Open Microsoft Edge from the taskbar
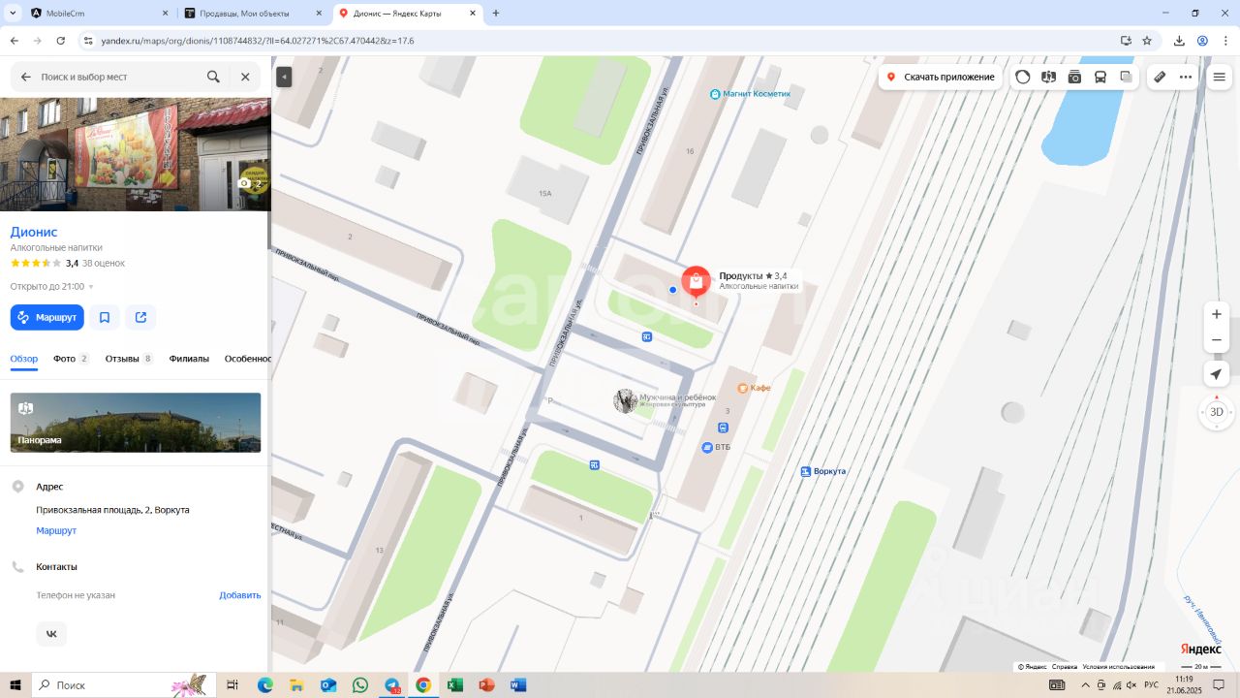Viewport: 1240px width, 698px height. point(265,685)
